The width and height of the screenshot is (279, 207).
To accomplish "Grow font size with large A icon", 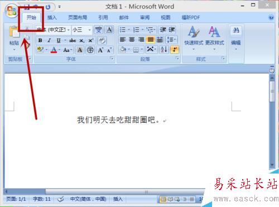I will (x=100, y=50).
